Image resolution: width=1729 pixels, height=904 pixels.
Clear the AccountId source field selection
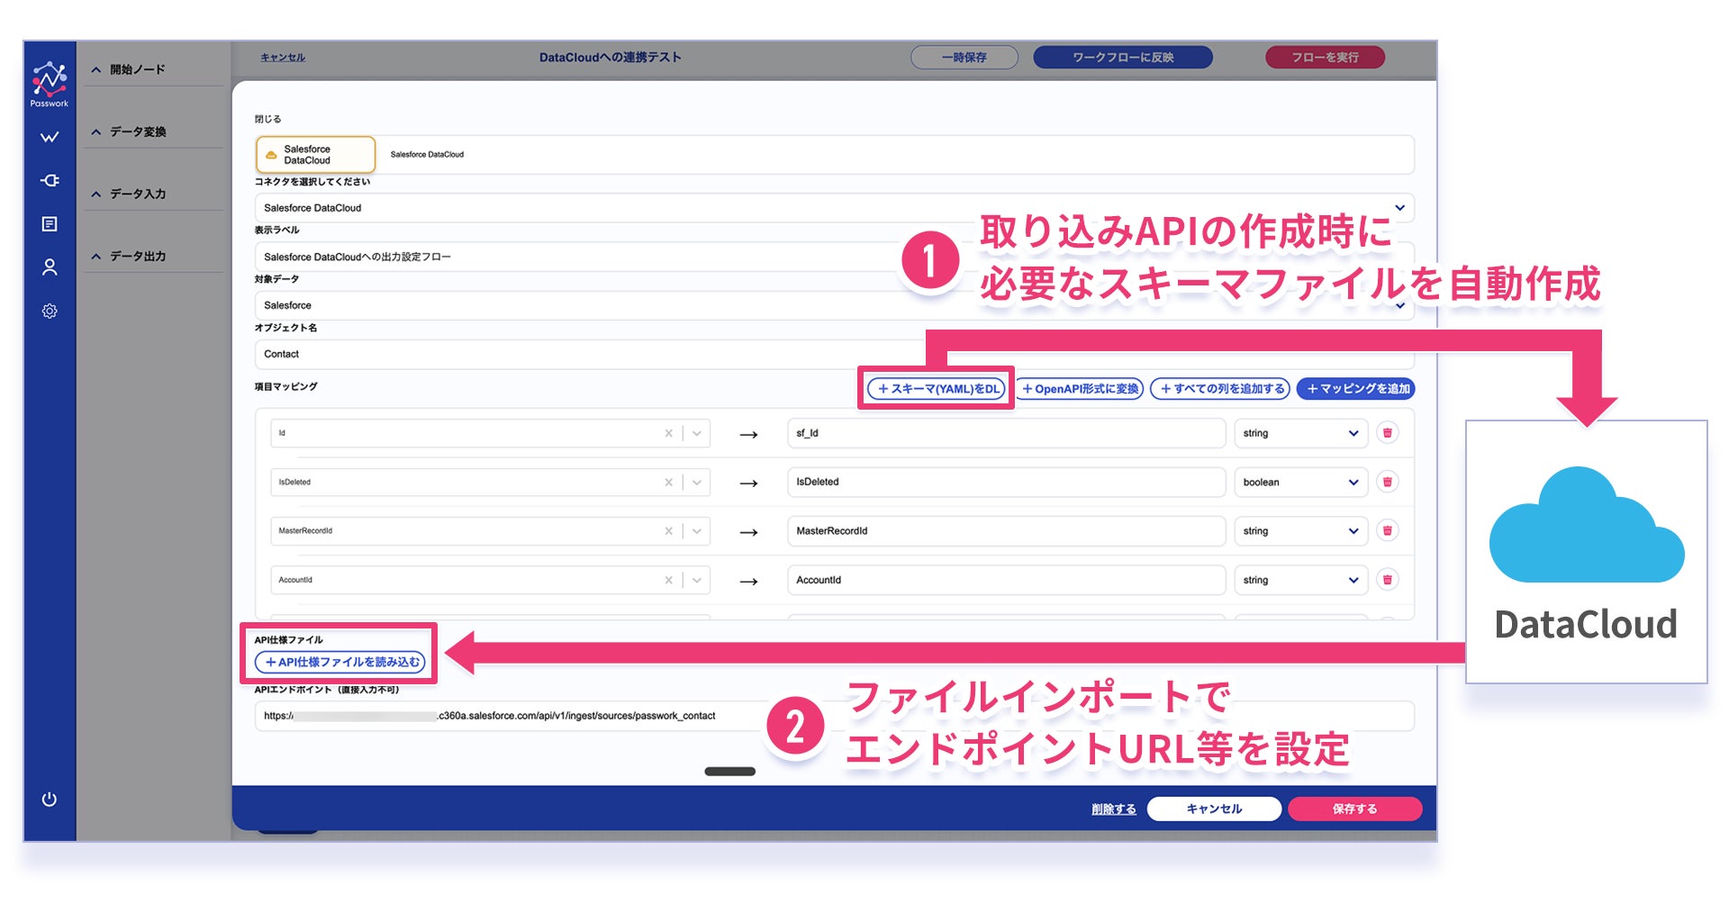pyautogui.click(x=668, y=580)
